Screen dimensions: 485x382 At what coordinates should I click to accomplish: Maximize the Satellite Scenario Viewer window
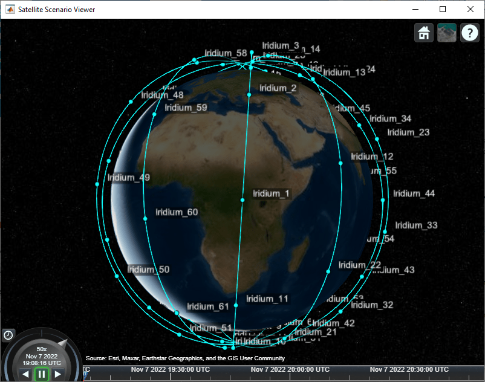443,9
